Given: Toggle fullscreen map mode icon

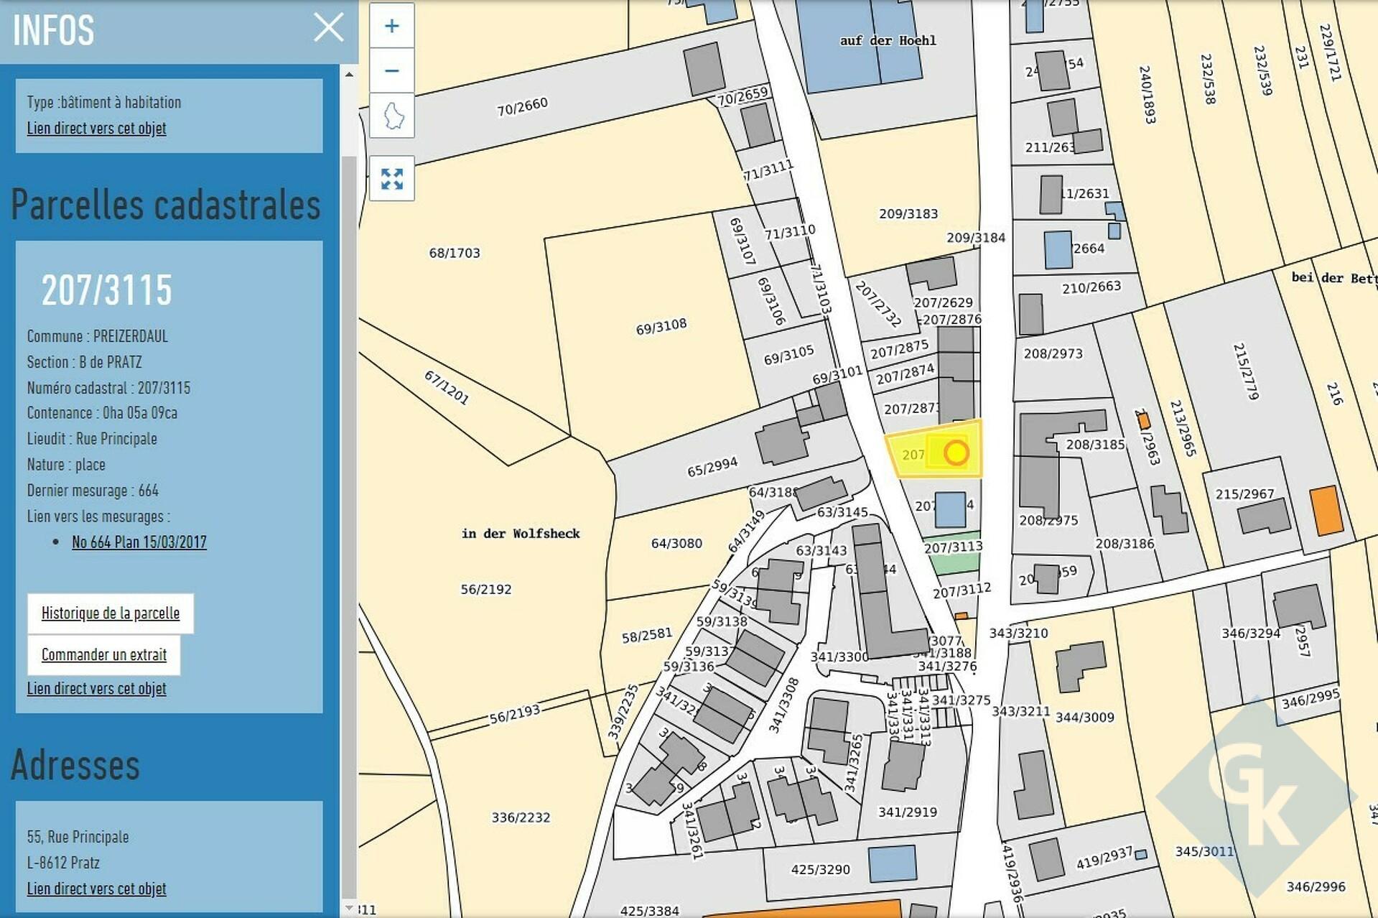Looking at the screenshot, I should coord(391,179).
